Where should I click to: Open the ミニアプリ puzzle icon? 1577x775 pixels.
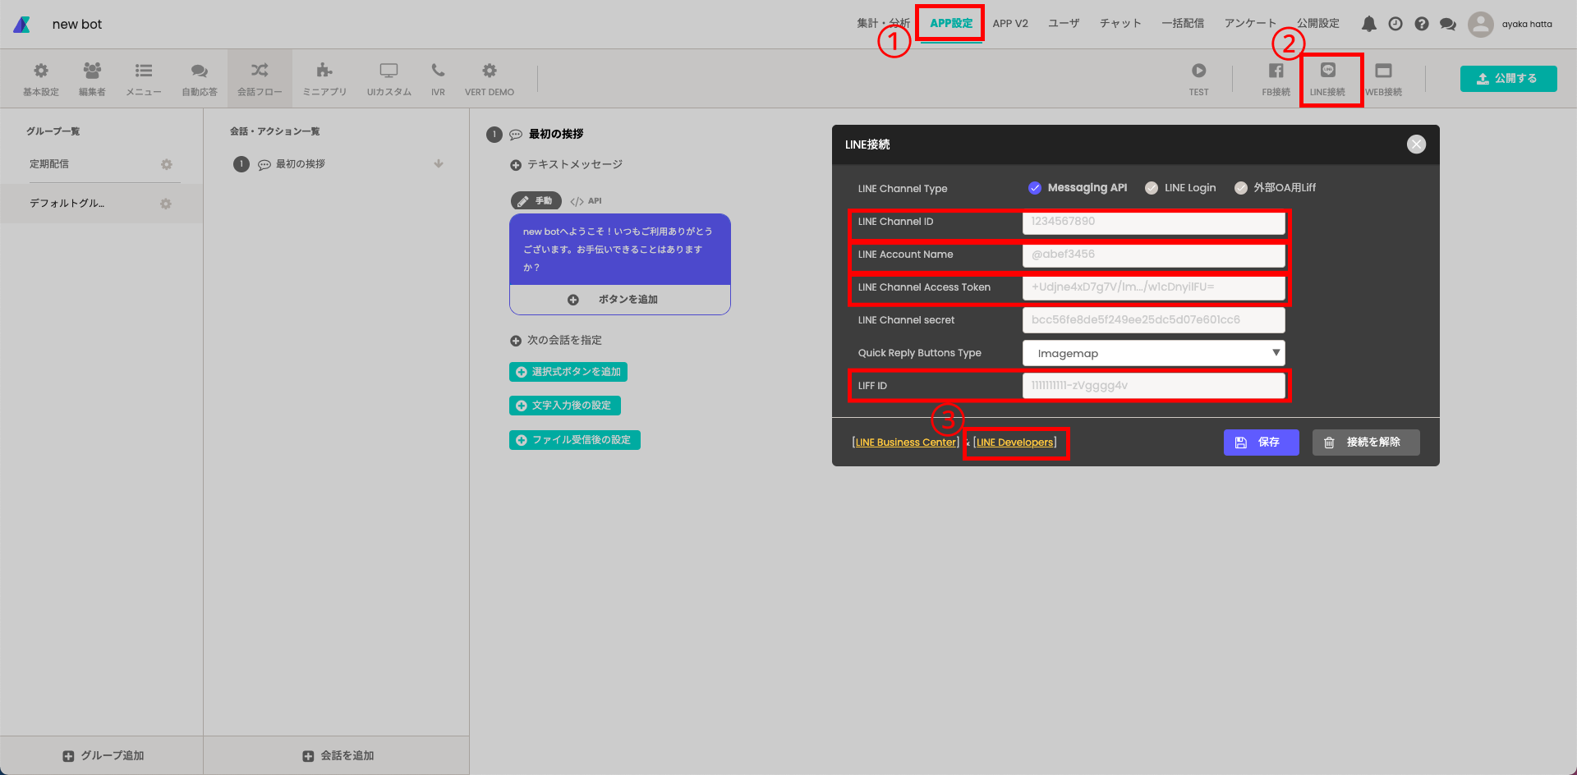point(324,71)
